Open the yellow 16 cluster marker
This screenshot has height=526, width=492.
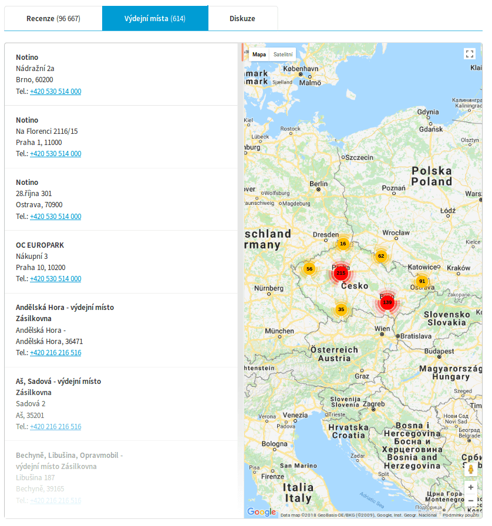343,244
